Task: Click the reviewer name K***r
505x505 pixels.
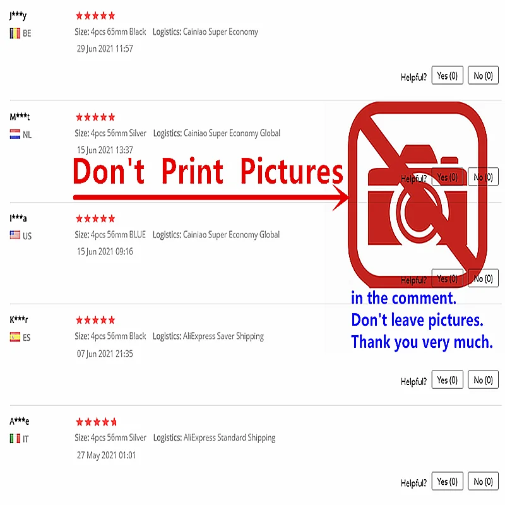Action: (19, 319)
